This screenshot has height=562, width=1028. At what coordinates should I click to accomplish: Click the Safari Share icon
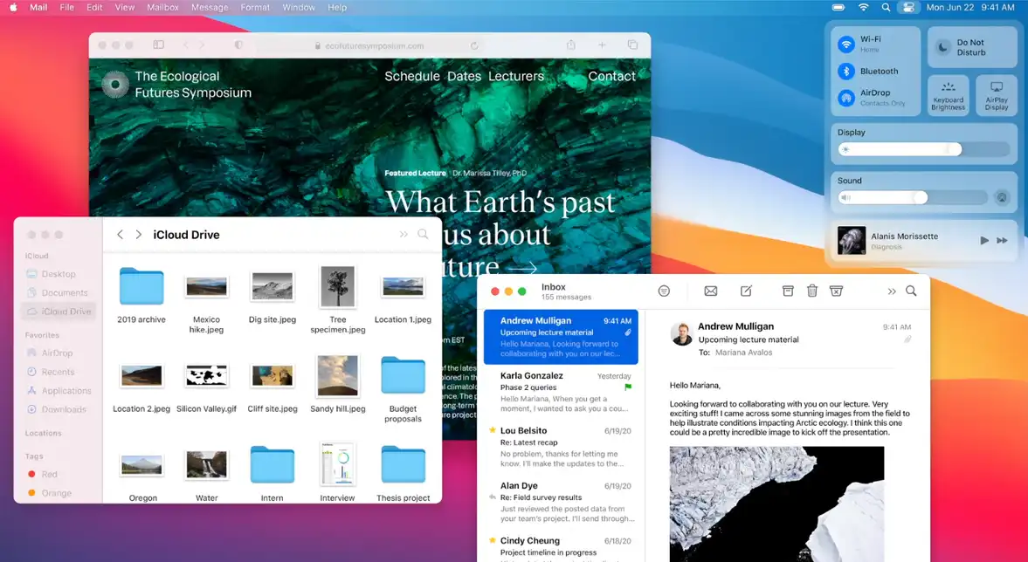tap(571, 45)
